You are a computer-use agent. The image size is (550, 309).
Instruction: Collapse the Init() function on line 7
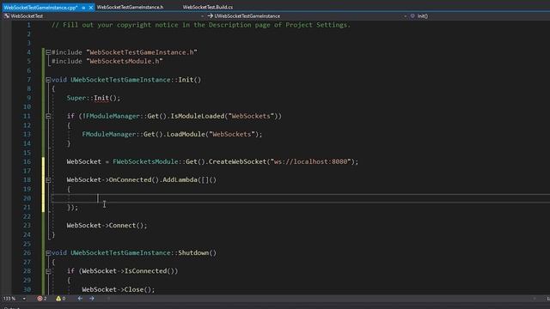click(x=48, y=80)
